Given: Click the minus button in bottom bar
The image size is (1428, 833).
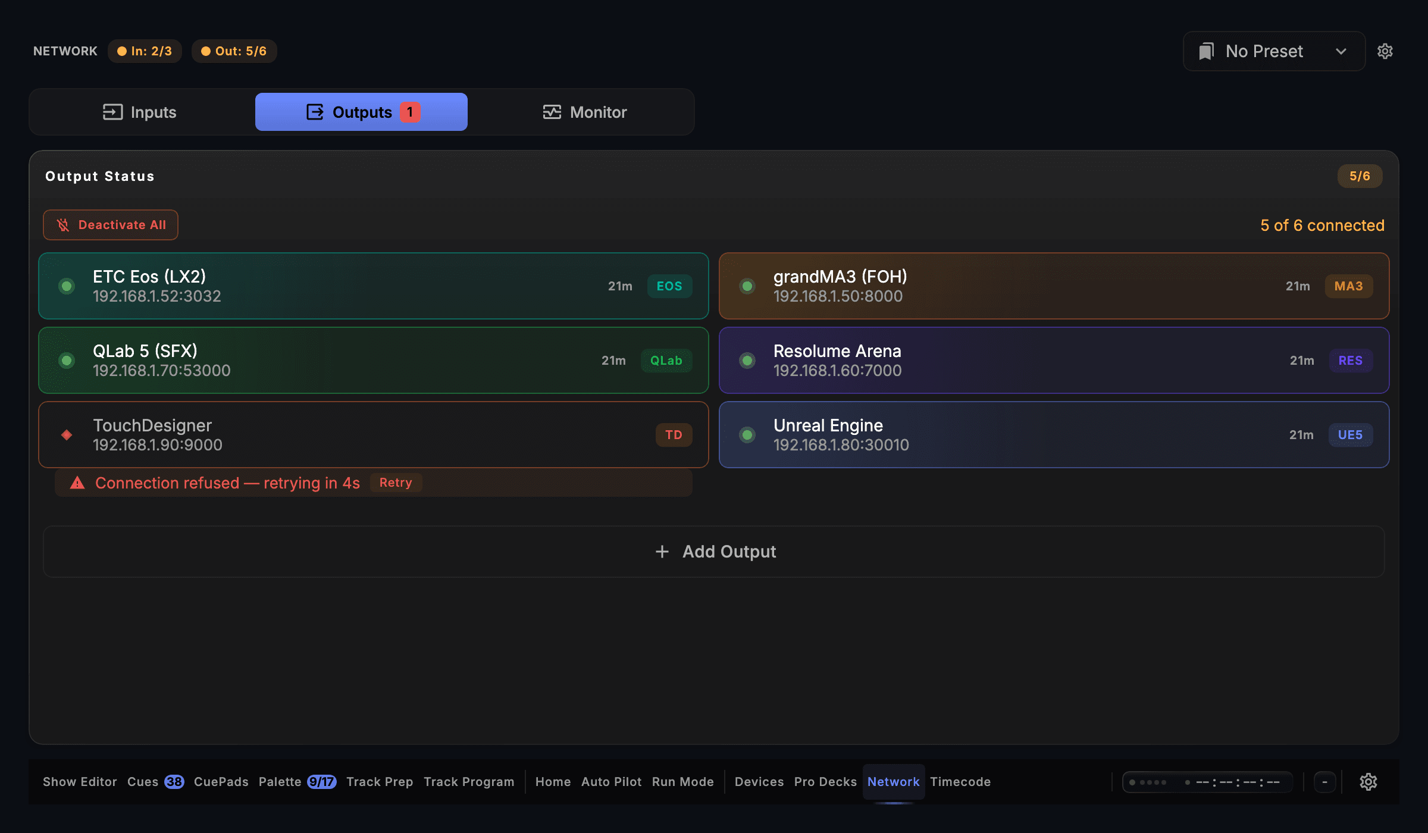Looking at the screenshot, I should 1324,782.
